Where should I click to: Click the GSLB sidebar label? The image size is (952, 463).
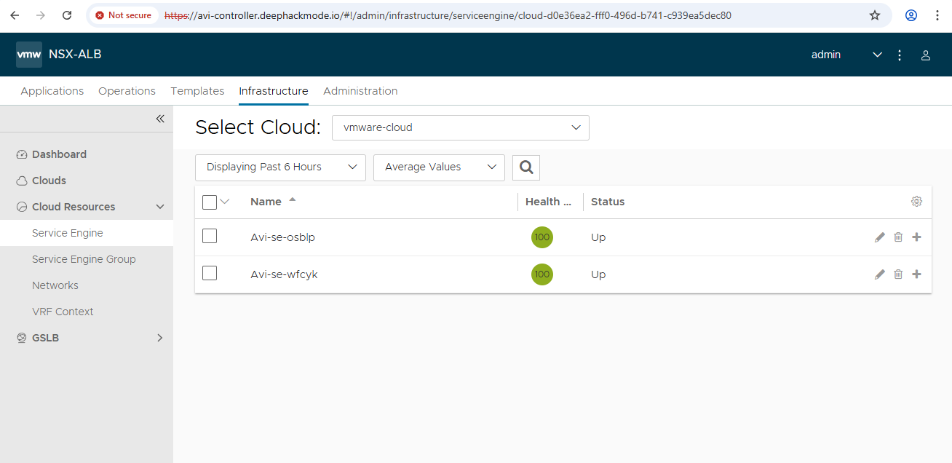pyautogui.click(x=45, y=338)
